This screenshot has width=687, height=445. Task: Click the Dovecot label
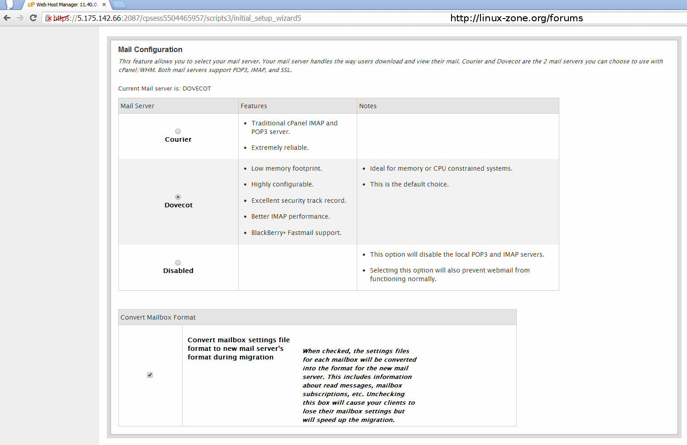click(178, 205)
